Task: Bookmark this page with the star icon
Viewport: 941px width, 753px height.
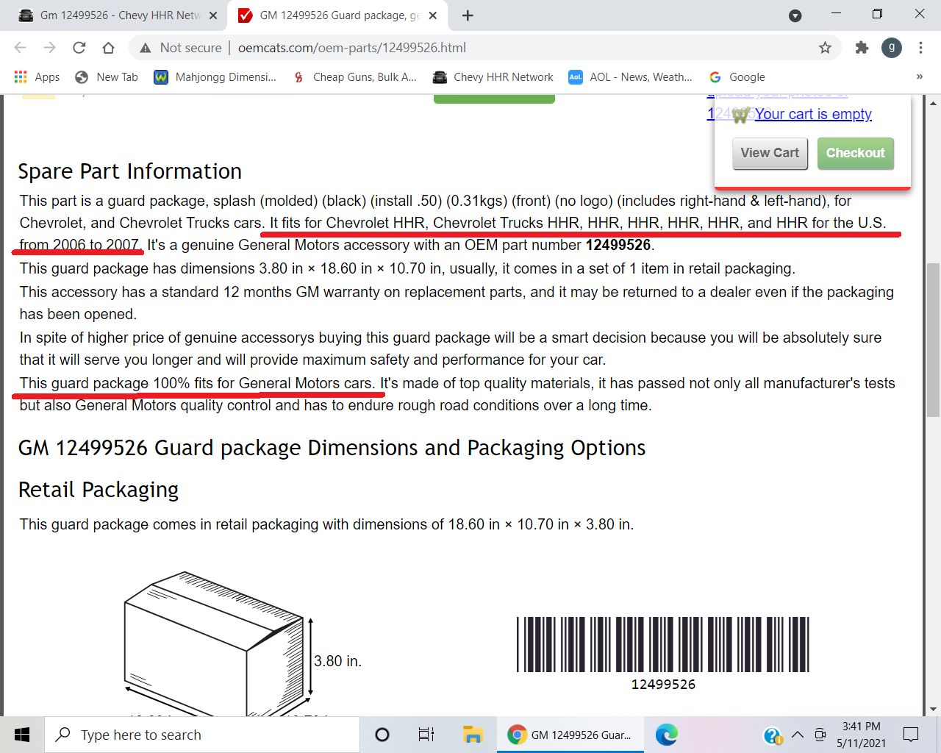Action: pyautogui.click(x=825, y=48)
